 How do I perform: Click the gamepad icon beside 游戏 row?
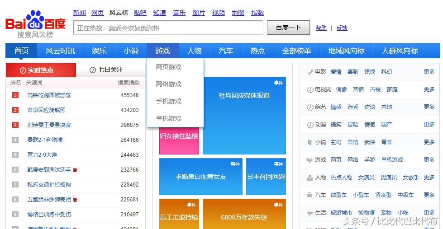310,160
